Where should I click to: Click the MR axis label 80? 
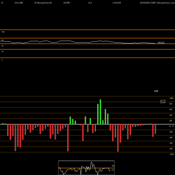(171, 104)
